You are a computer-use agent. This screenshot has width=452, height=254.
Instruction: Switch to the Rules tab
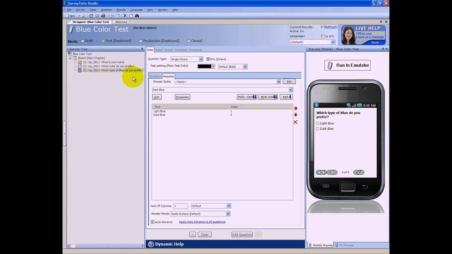click(159, 50)
